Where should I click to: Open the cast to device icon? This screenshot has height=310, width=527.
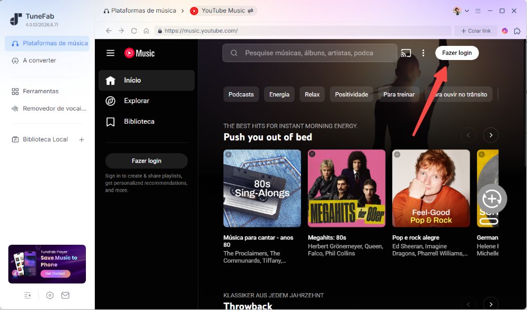[x=406, y=53]
